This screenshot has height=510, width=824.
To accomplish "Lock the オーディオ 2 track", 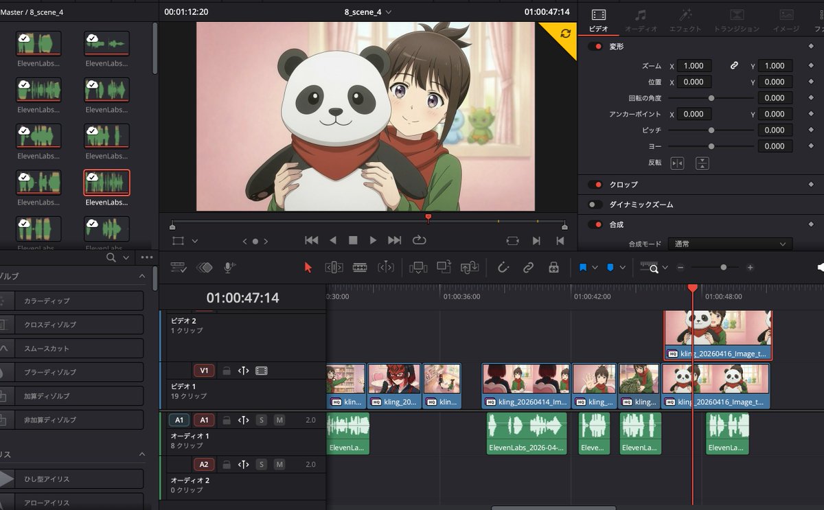I will coord(225,465).
